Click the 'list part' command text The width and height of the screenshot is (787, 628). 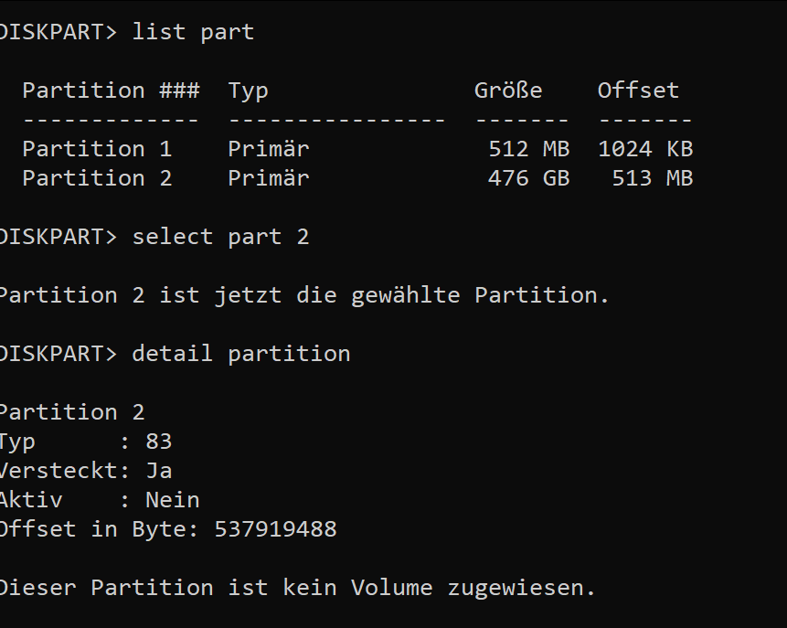click(x=193, y=32)
